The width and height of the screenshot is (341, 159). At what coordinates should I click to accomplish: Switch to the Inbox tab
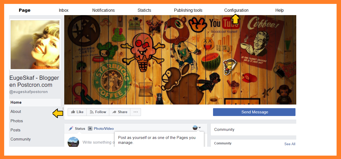[x=63, y=10]
